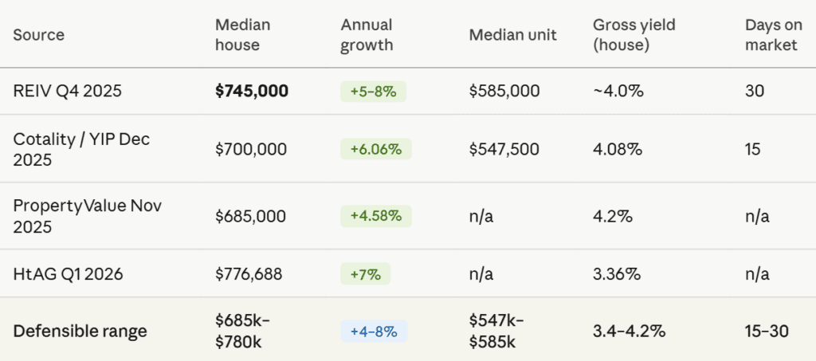Click the Source column header
The height and width of the screenshot is (361, 816).
coord(38,35)
